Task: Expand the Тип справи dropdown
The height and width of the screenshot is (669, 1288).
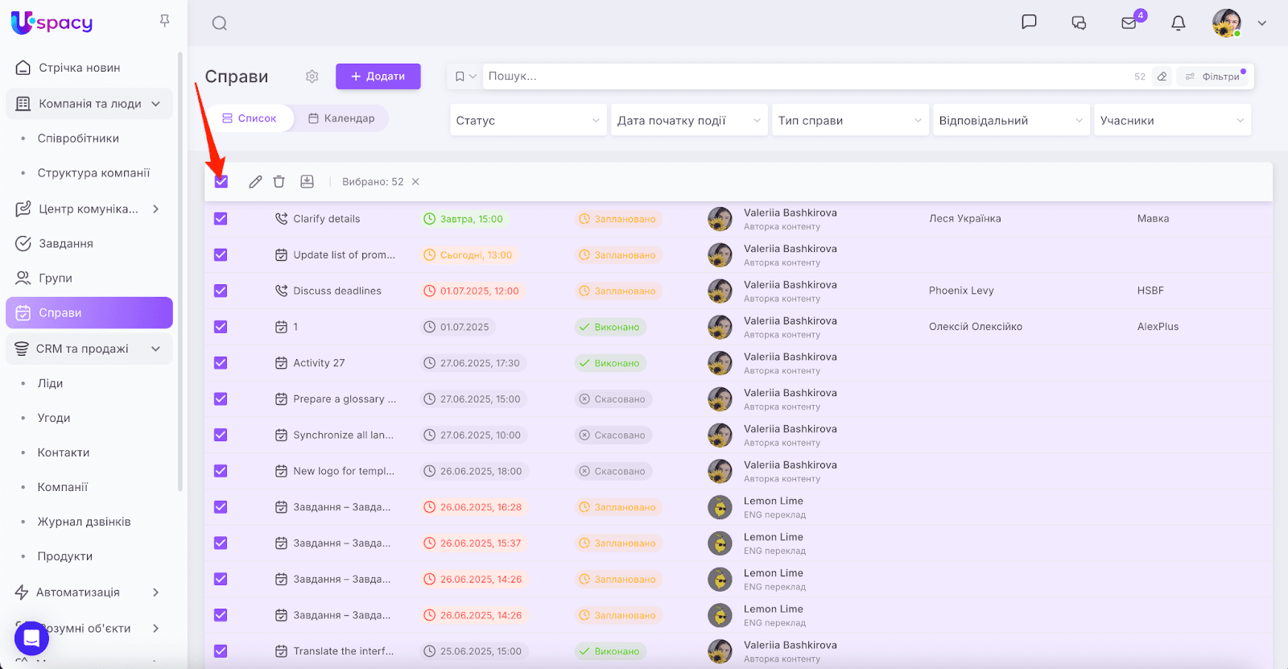Action: pos(849,121)
